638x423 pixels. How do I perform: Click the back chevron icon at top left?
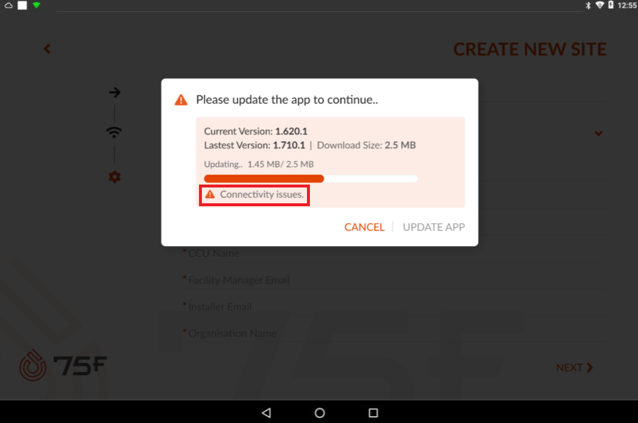point(47,49)
